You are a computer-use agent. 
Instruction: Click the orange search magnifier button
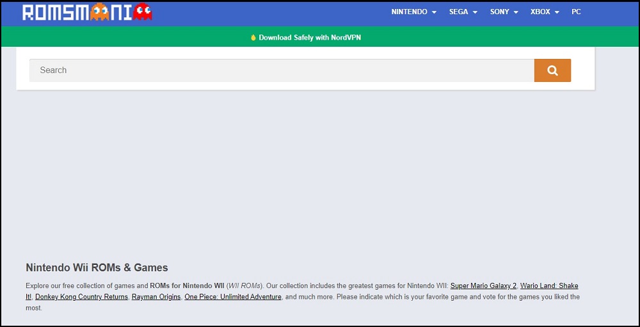coord(552,70)
